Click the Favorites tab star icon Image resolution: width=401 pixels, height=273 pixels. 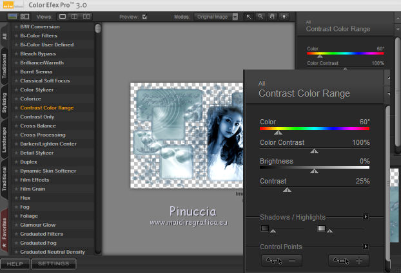click(4, 246)
